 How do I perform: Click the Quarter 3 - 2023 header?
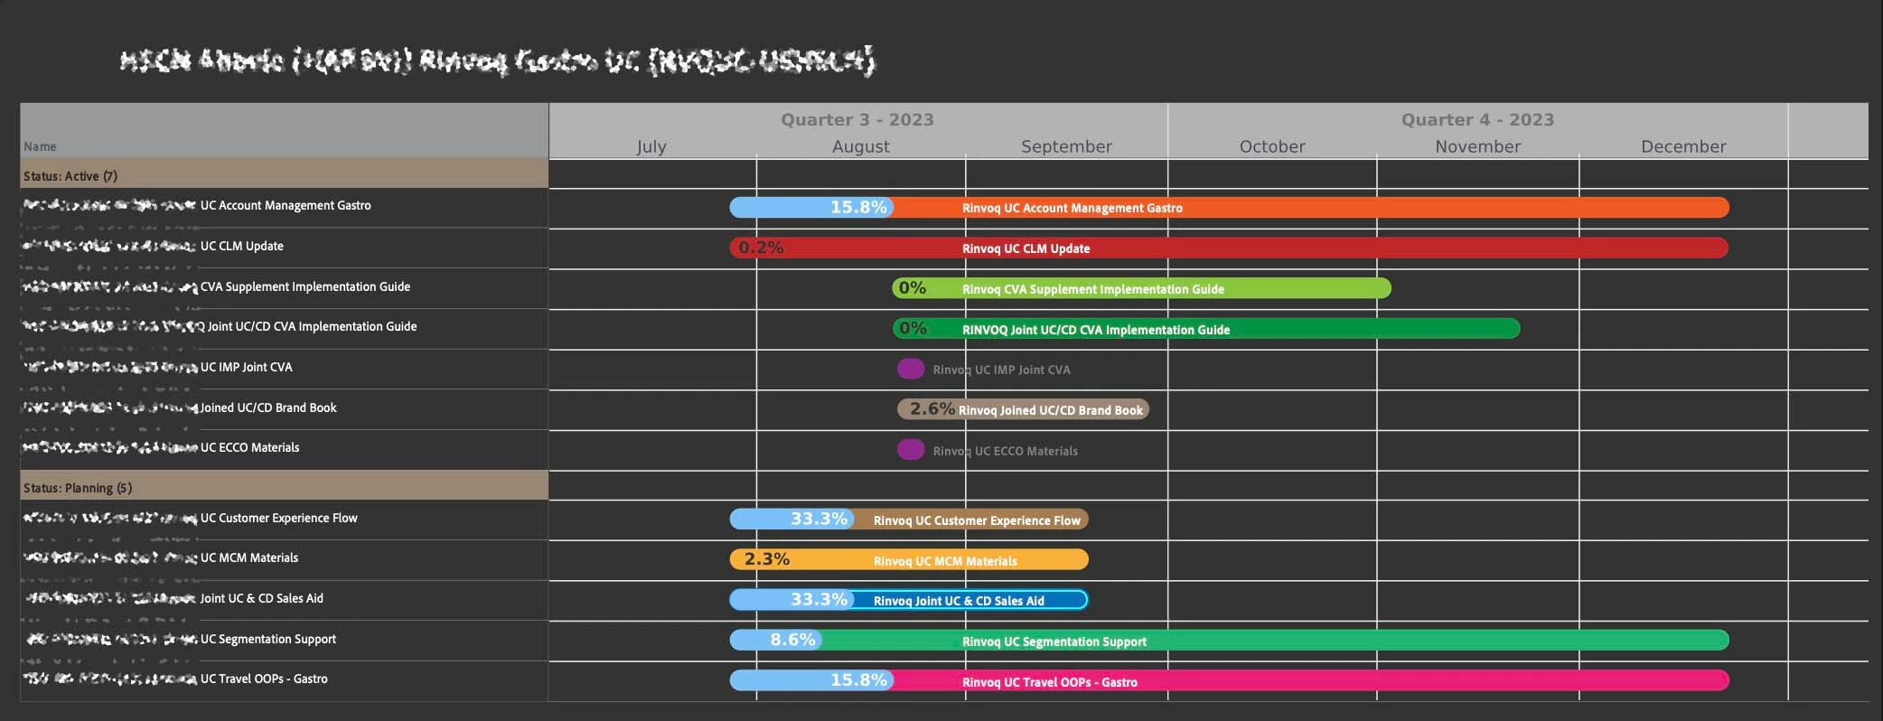point(857,119)
